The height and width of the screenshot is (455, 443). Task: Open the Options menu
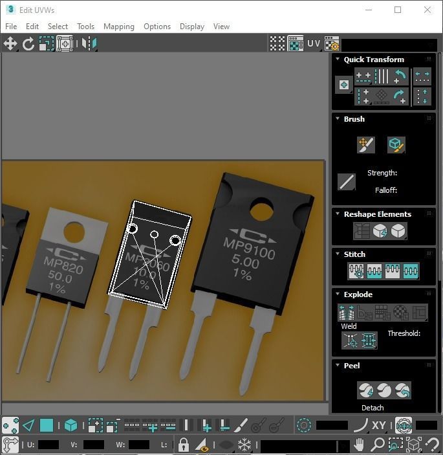pos(157,27)
